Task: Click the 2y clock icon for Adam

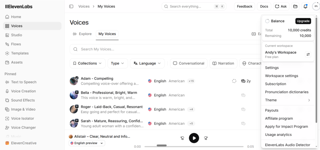Action: (x=243, y=81)
